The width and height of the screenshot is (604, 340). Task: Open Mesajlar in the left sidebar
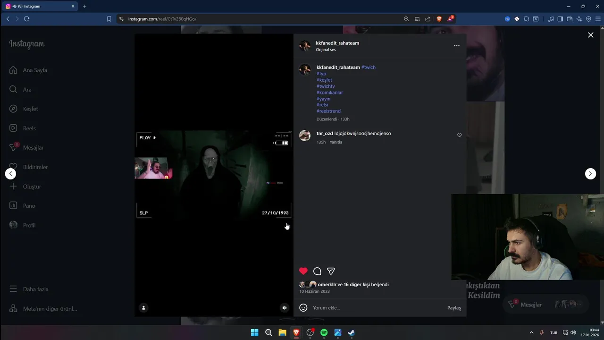26,148
